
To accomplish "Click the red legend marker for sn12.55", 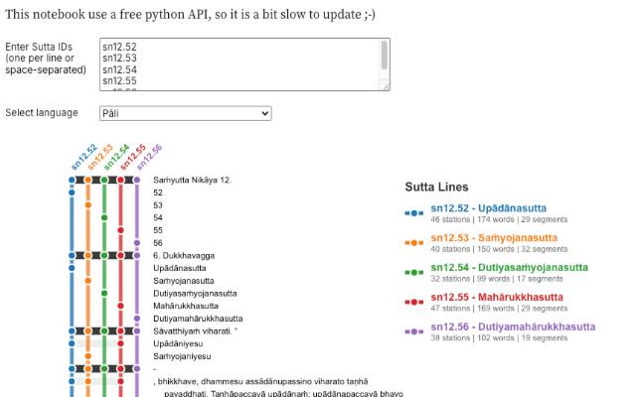I will coord(414,302).
